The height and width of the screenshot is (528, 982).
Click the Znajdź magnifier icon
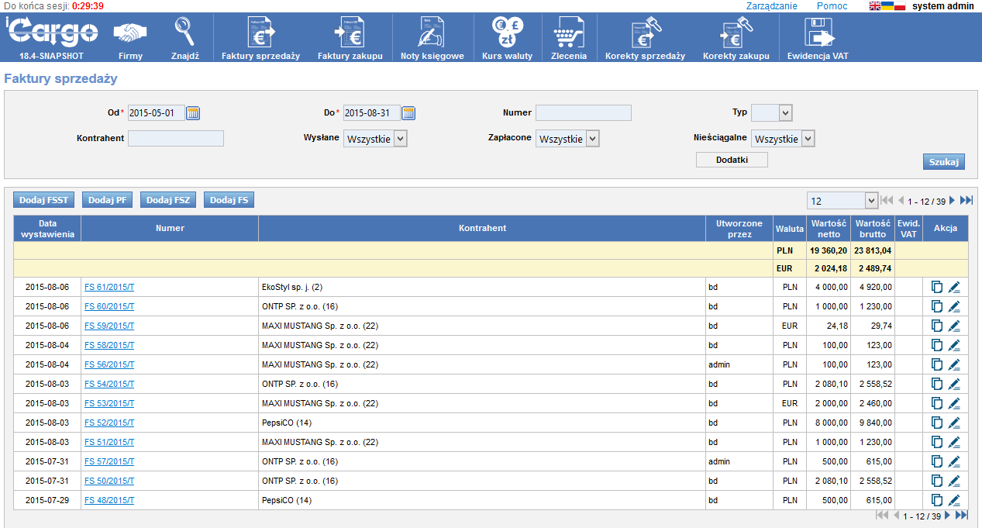coord(184,33)
